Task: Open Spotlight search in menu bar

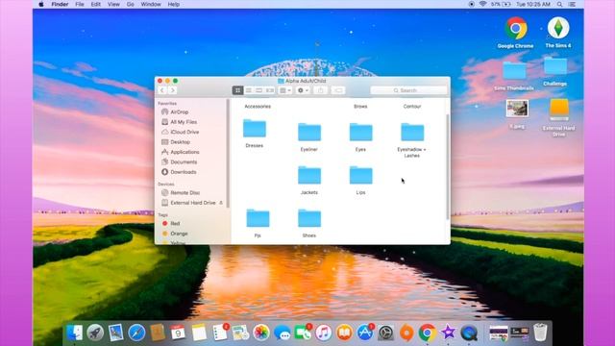Action: 559,4
